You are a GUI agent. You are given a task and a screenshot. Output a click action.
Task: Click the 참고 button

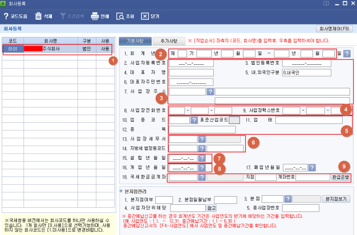pos(211,208)
